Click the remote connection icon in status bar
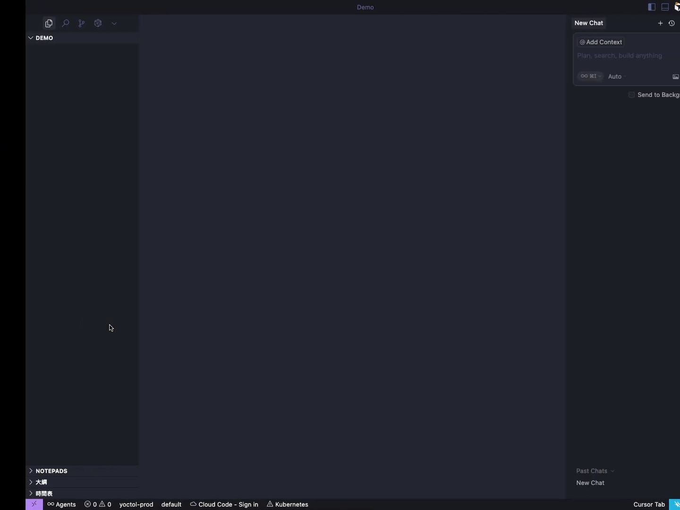 (34, 504)
